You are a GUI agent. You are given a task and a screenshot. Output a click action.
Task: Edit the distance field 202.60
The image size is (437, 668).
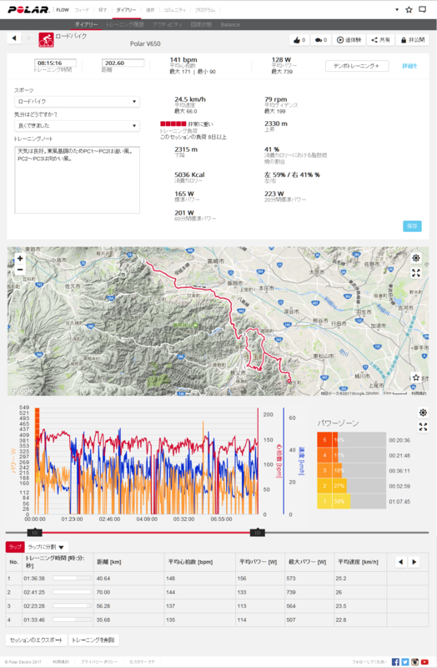[x=123, y=63]
